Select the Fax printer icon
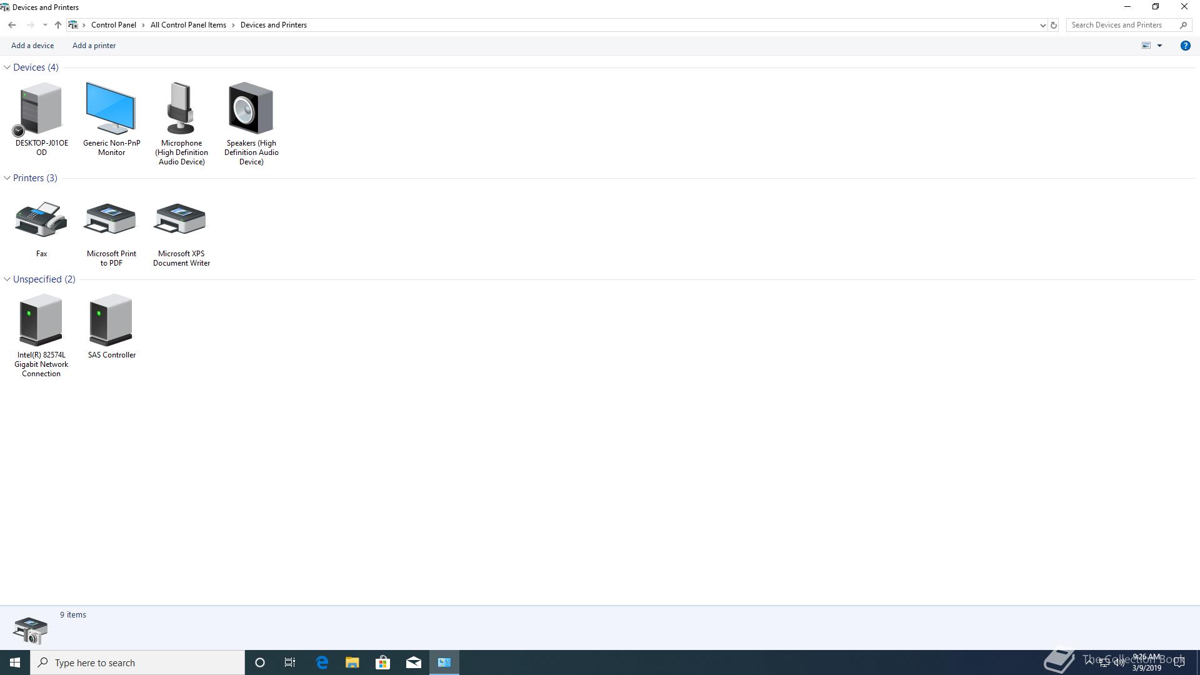 [x=41, y=219]
